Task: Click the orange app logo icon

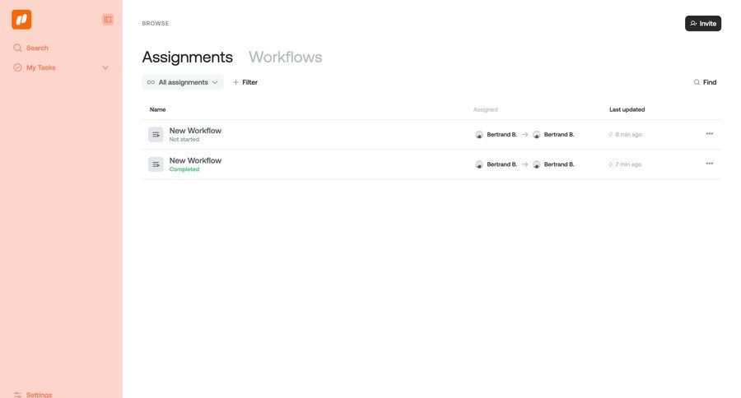Action: pos(21,20)
